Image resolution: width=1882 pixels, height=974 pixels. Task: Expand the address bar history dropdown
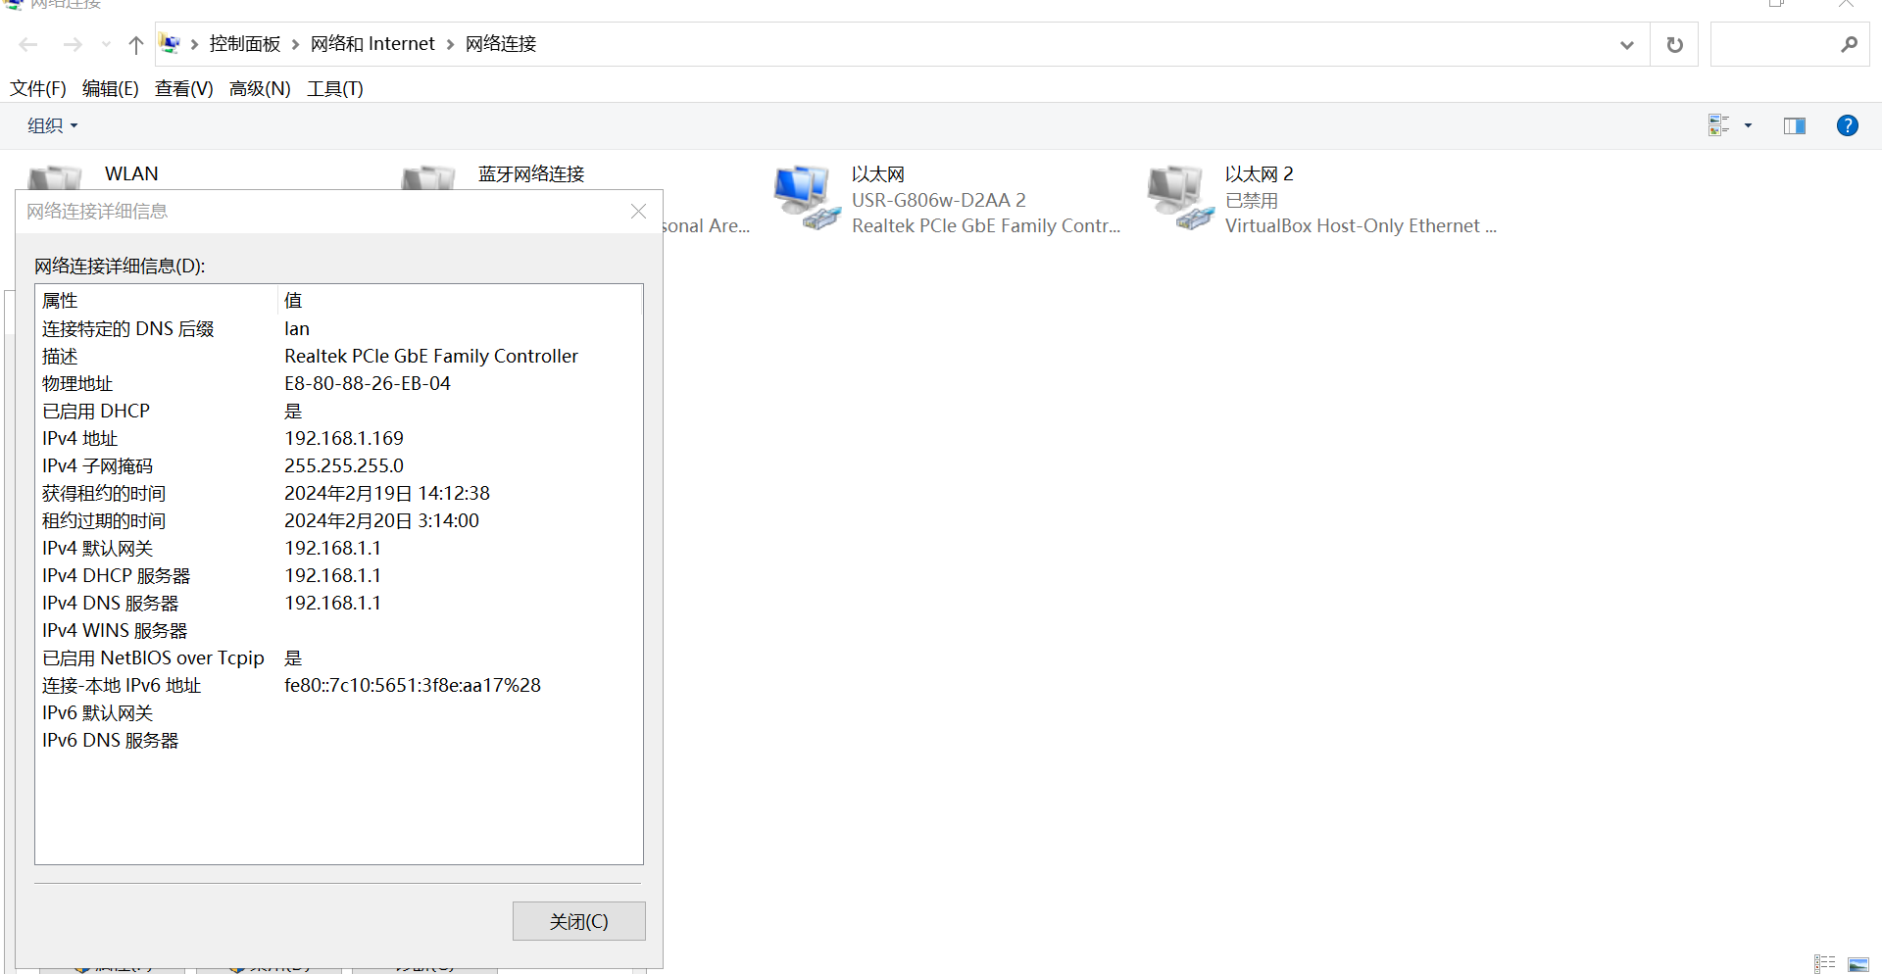click(x=1626, y=44)
